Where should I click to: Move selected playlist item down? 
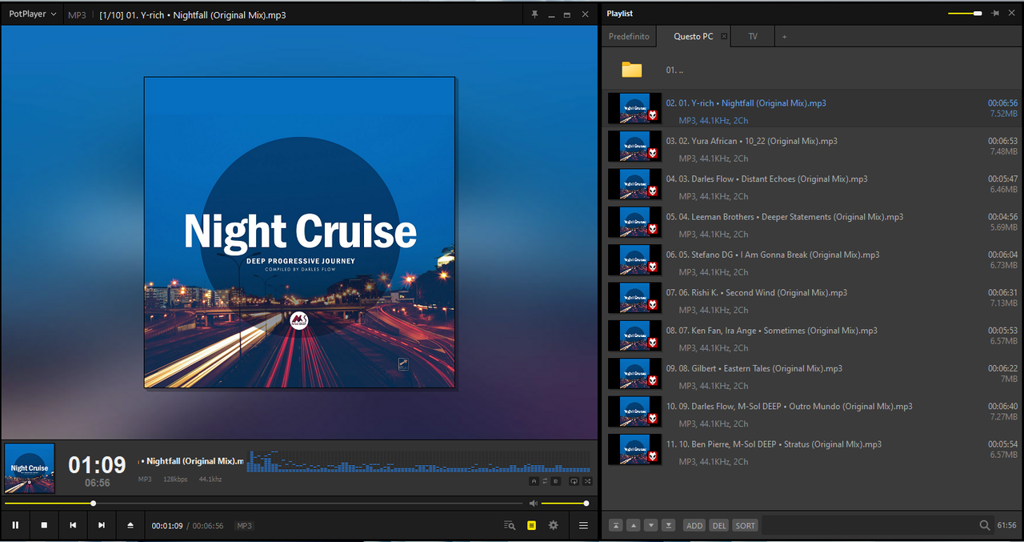(x=651, y=525)
